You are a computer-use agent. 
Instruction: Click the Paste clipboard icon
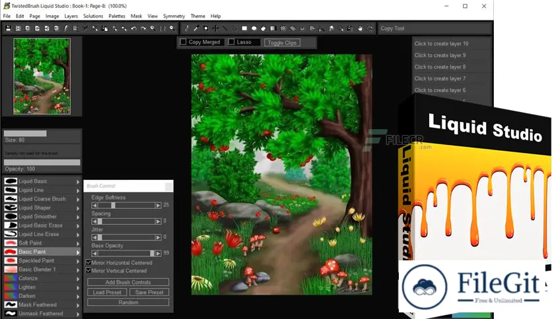(x=104, y=28)
